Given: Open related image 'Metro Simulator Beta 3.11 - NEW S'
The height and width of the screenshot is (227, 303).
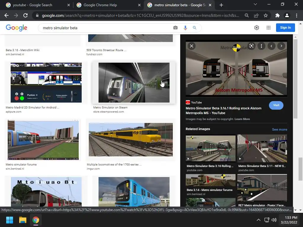Looking at the screenshot, I should [x=262, y=148].
